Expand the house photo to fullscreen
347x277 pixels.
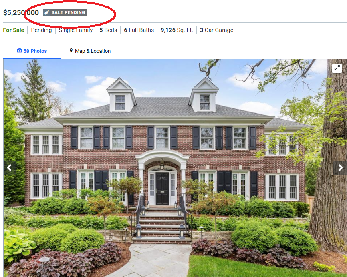[x=337, y=68]
